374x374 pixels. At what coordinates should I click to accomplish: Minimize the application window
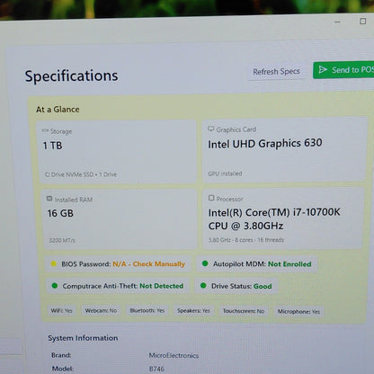(337, 22)
